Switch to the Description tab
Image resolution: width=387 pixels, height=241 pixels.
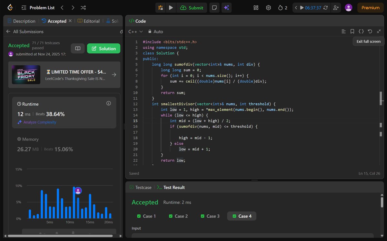pos(21,21)
